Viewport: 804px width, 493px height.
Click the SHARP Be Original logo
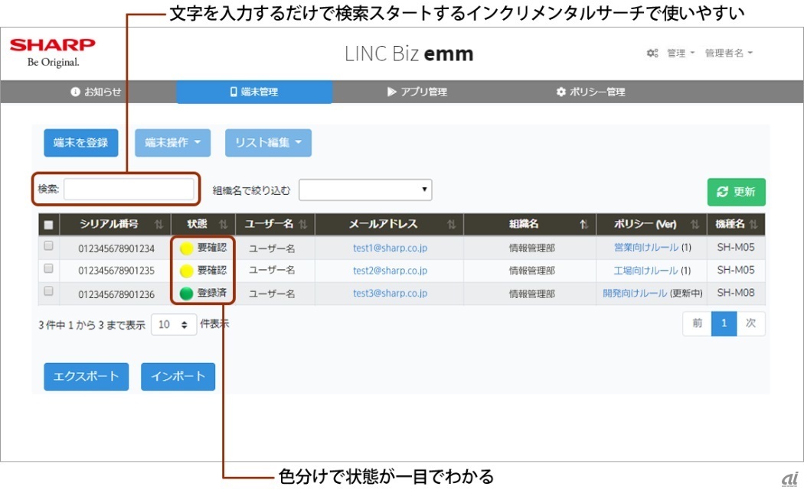[52, 53]
